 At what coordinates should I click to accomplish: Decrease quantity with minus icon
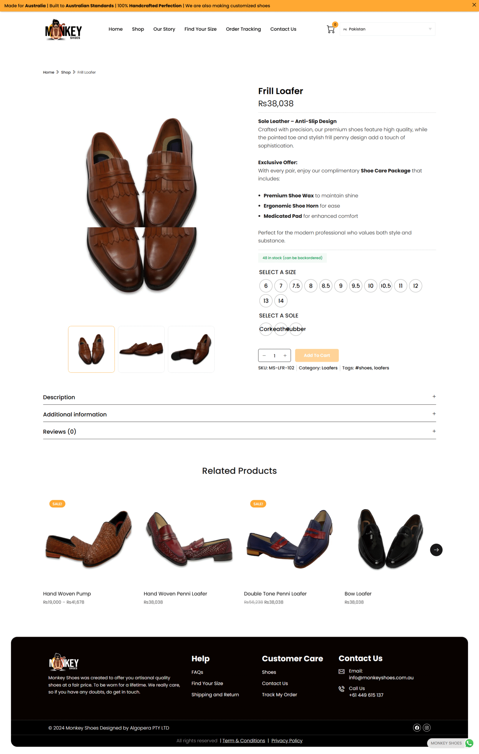pos(264,355)
